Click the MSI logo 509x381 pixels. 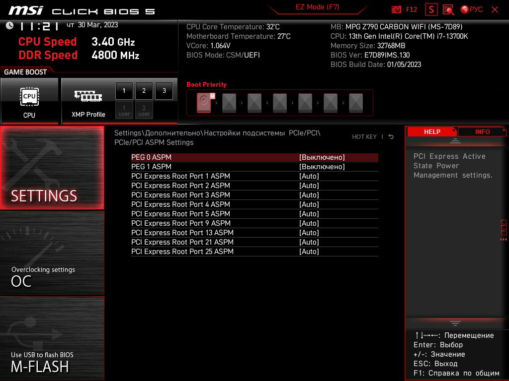[26, 10]
